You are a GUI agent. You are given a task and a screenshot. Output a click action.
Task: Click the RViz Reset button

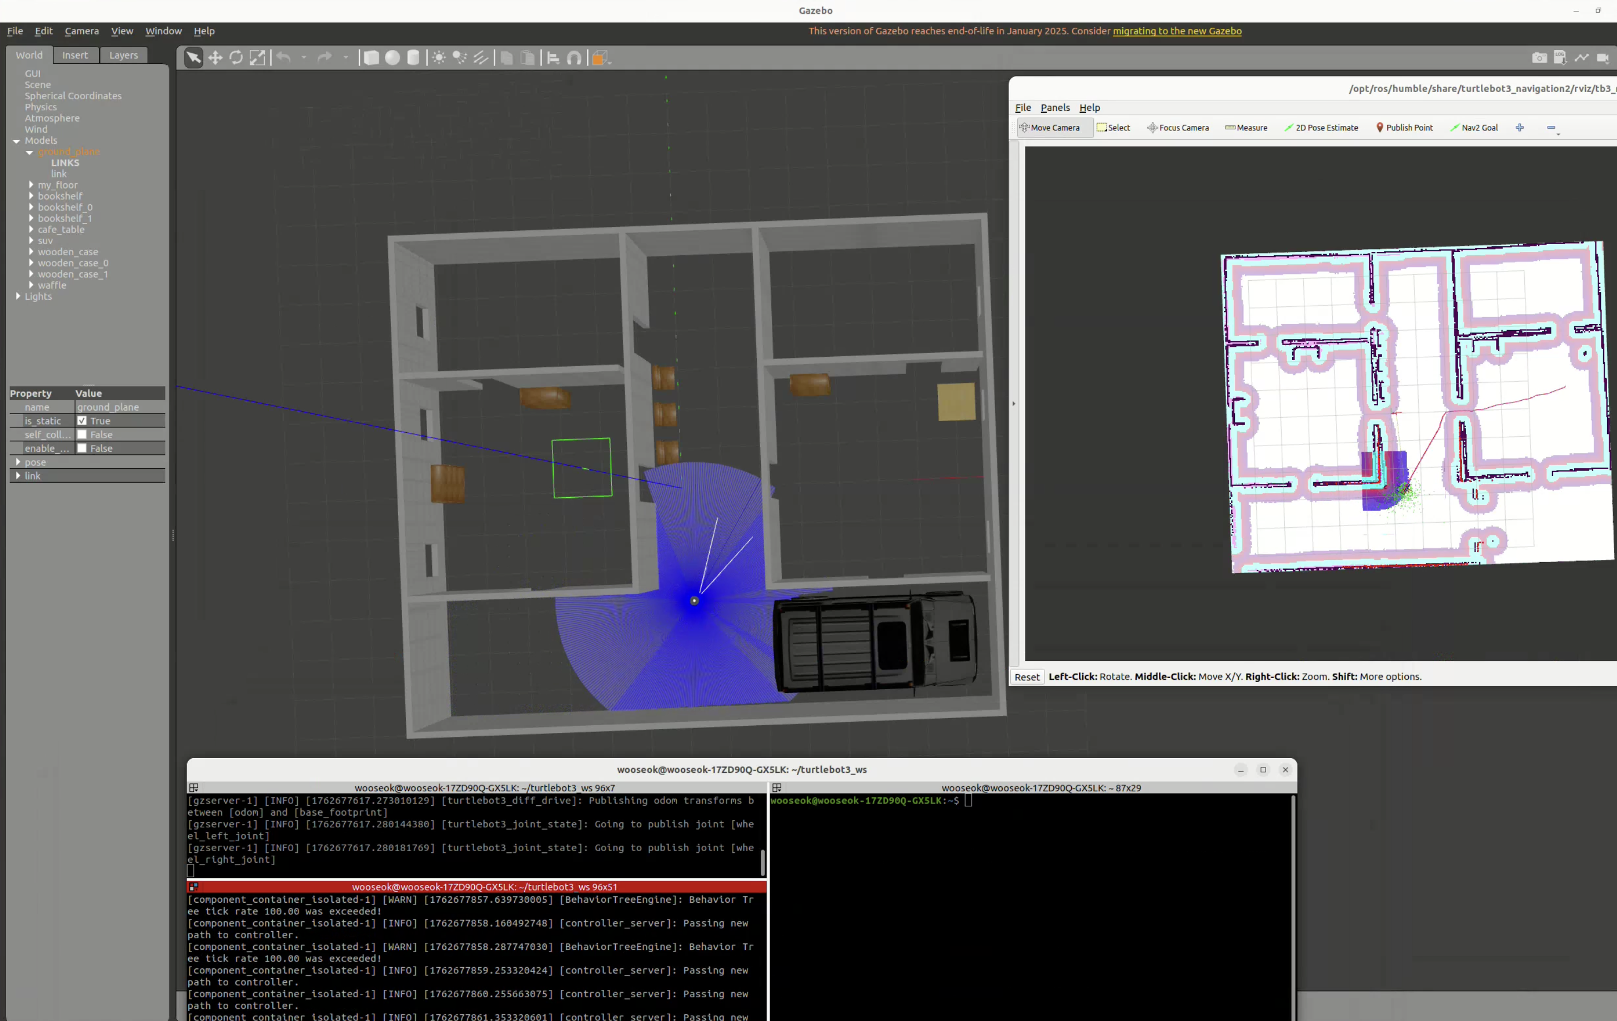(x=1027, y=677)
